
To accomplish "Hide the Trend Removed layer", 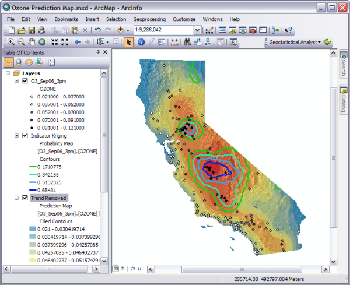I will point(24,198).
